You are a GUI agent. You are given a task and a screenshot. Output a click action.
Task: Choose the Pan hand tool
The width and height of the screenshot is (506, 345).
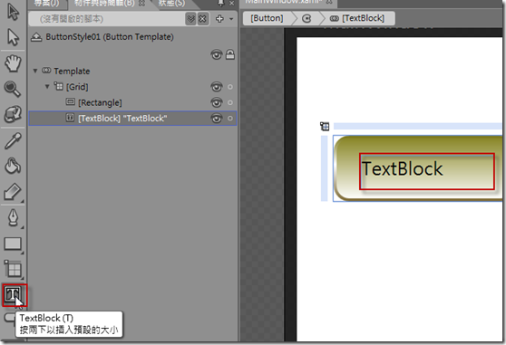[x=13, y=63]
